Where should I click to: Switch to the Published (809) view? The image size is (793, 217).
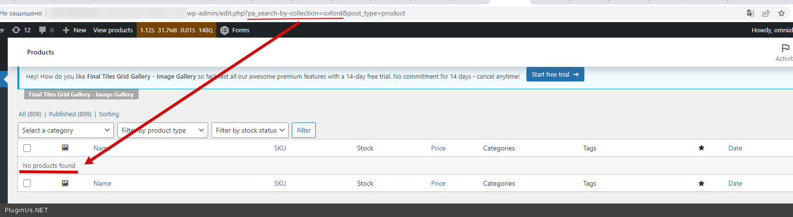70,114
